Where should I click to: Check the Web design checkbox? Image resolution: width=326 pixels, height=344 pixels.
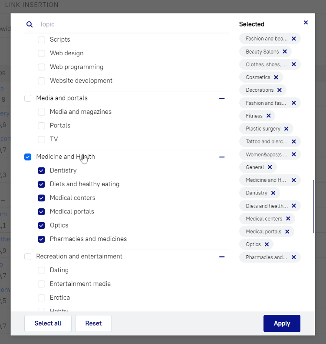(x=41, y=53)
